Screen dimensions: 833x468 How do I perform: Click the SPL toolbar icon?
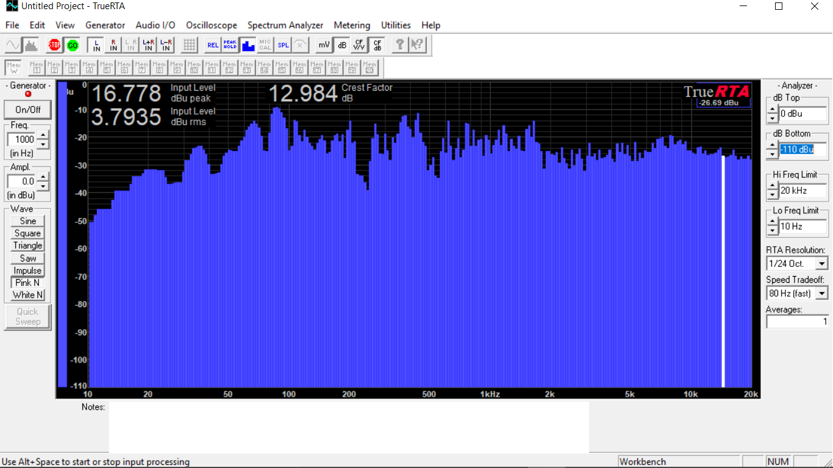coord(283,45)
